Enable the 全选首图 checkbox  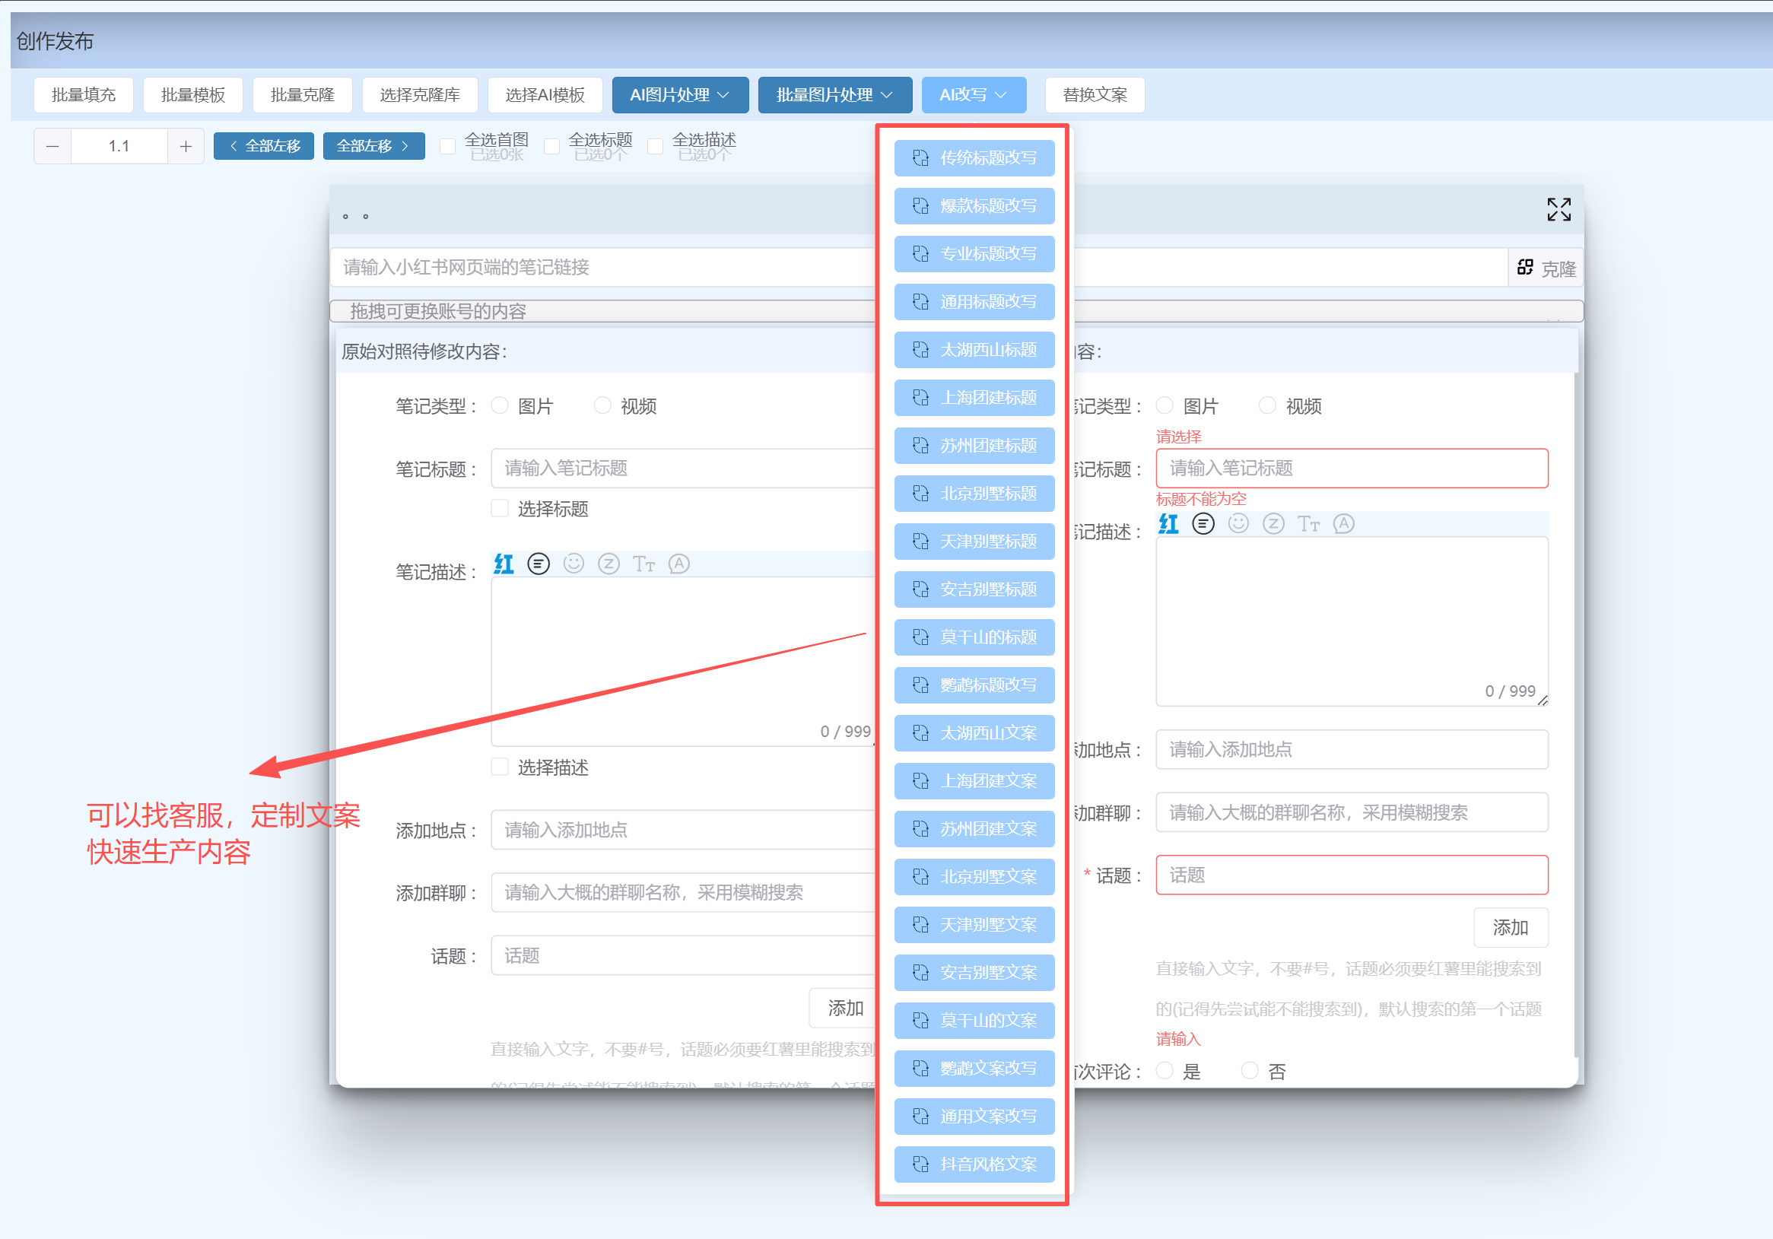click(x=447, y=147)
